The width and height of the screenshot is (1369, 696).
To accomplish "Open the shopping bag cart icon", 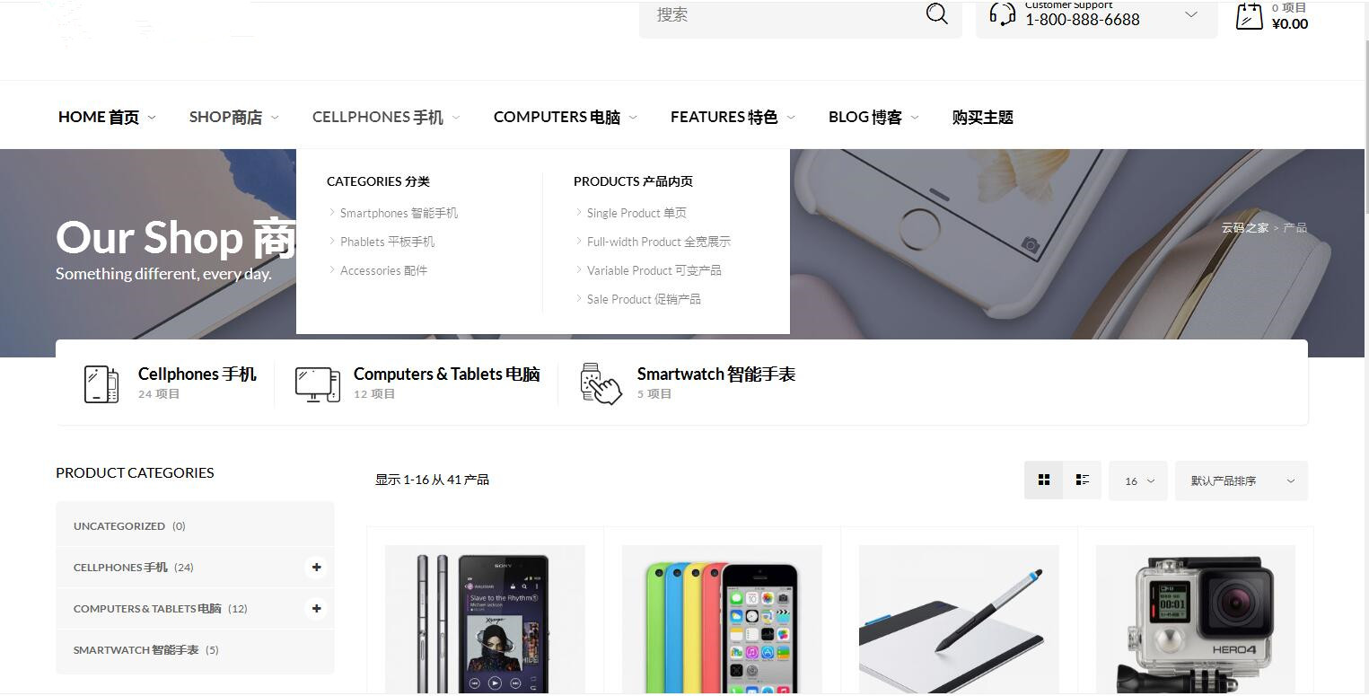I will coord(1249,15).
